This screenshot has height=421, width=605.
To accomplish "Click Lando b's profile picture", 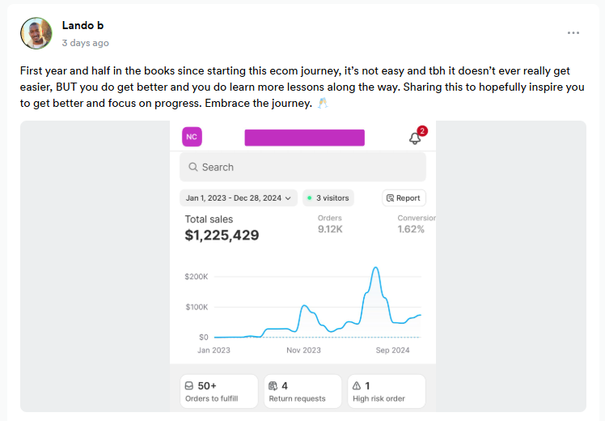I will coord(36,33).
